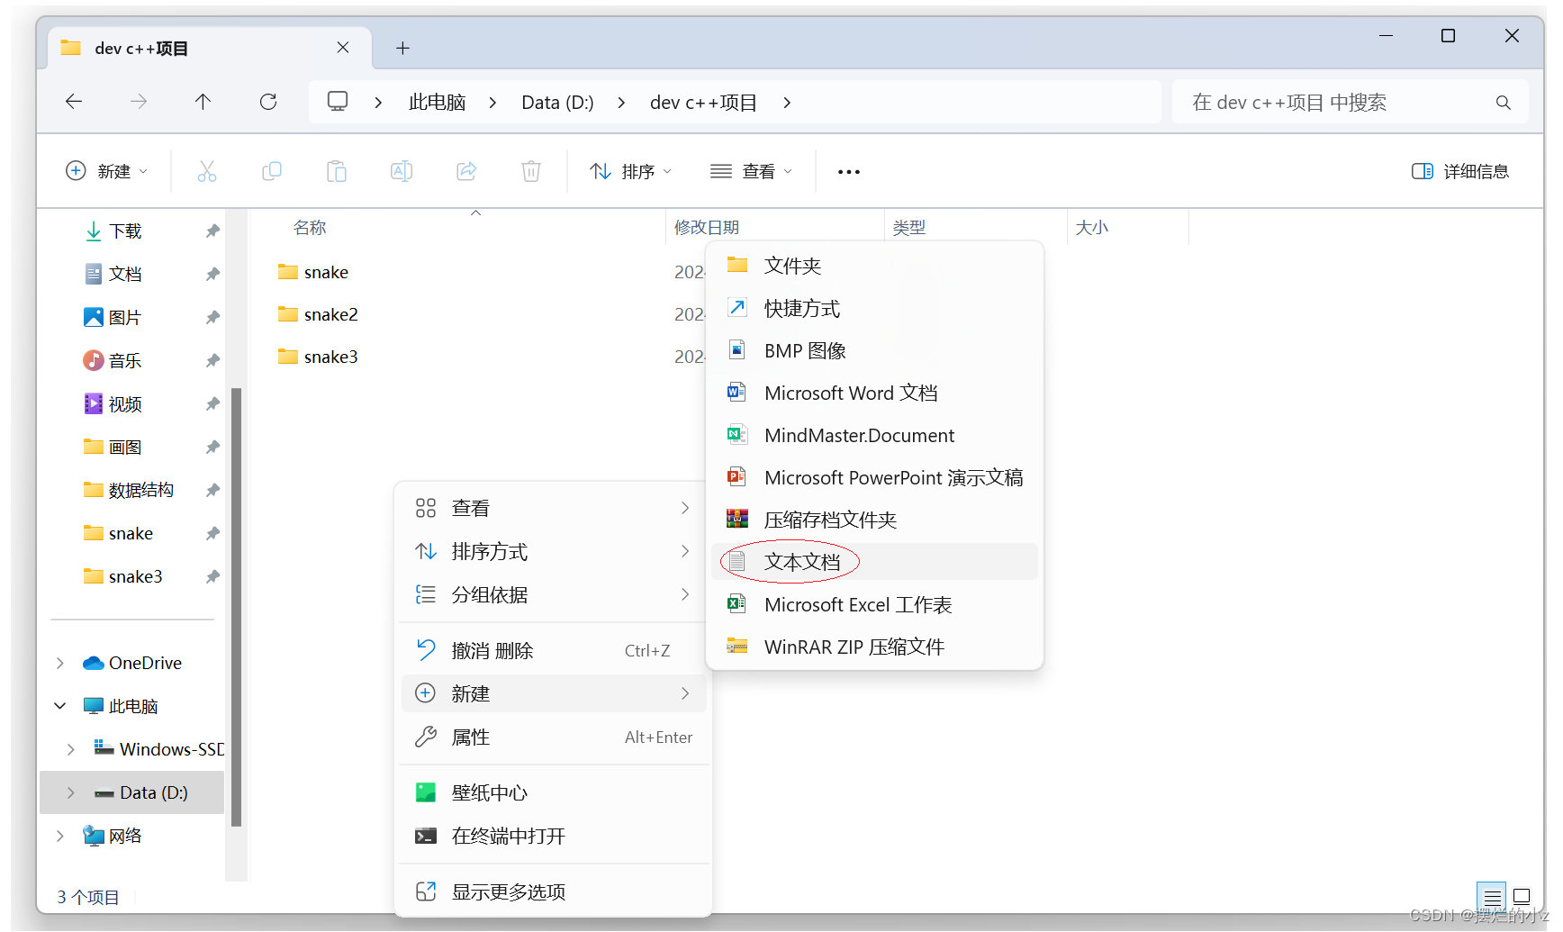Image resolution: width=1563 pixels, height=932 pixels.
Task: Click the Copy icon in toolbar
Action: coord(272,171)
